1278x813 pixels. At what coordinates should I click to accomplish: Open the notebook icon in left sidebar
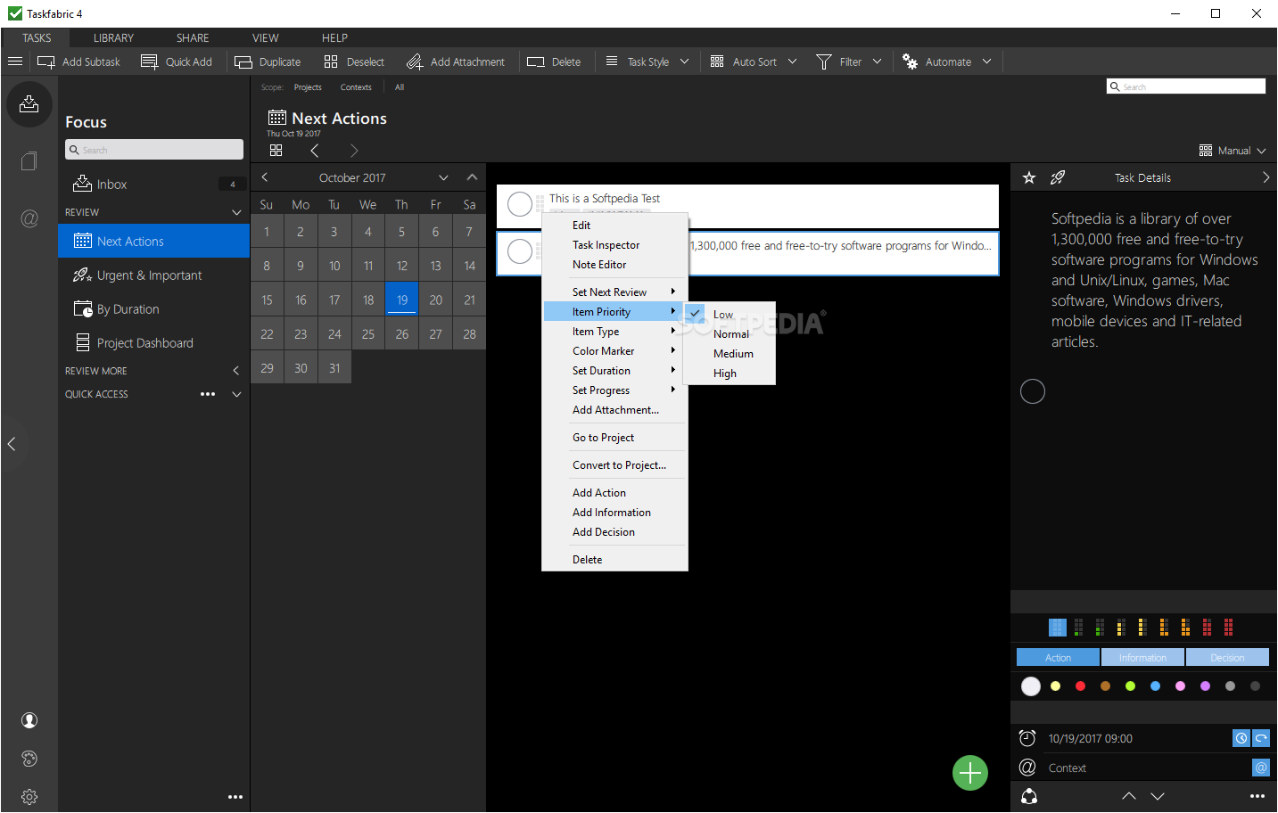point(29,161)
